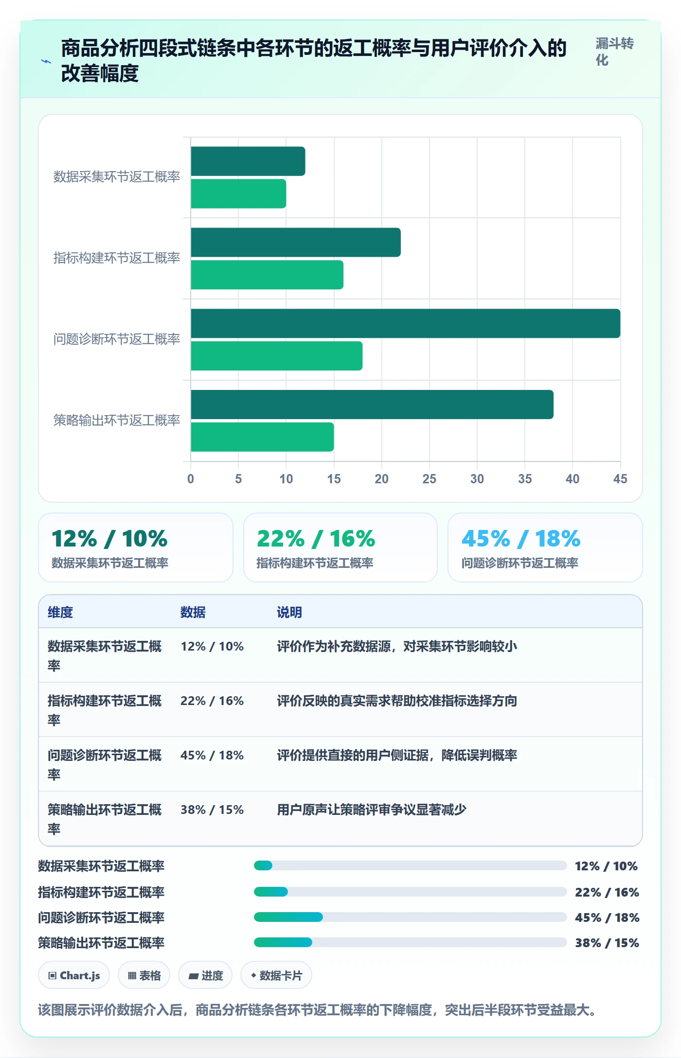The height and width of the screenshot is (1058, 681).
Task: Select the 数据卡片 chip
Action: coord(276,975)
